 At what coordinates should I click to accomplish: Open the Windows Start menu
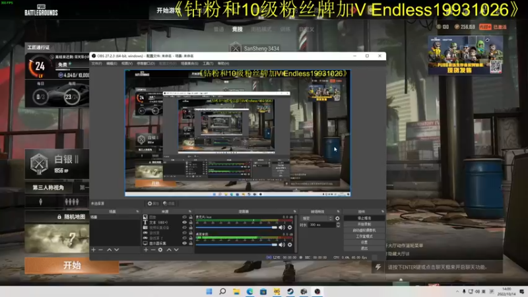point(209,291)
